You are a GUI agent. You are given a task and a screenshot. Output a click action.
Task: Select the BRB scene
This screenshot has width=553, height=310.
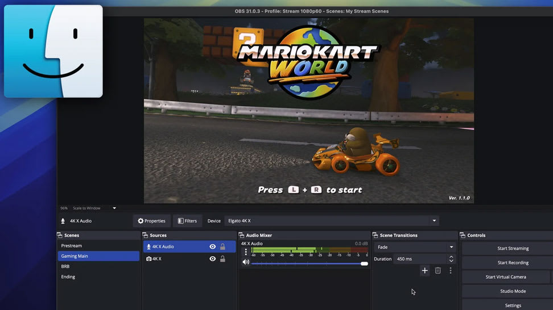pos(98,266)
